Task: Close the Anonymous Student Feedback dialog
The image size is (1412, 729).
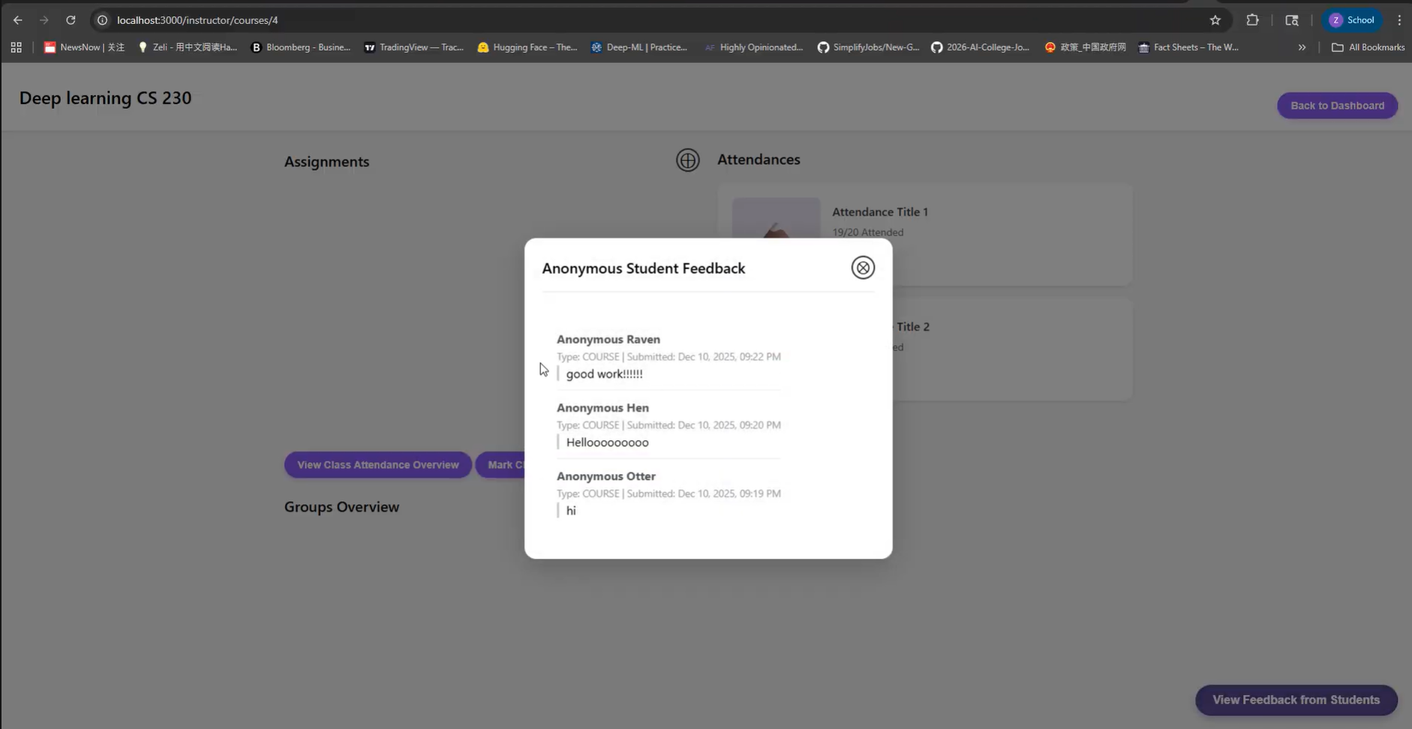Action: (862, 267)
